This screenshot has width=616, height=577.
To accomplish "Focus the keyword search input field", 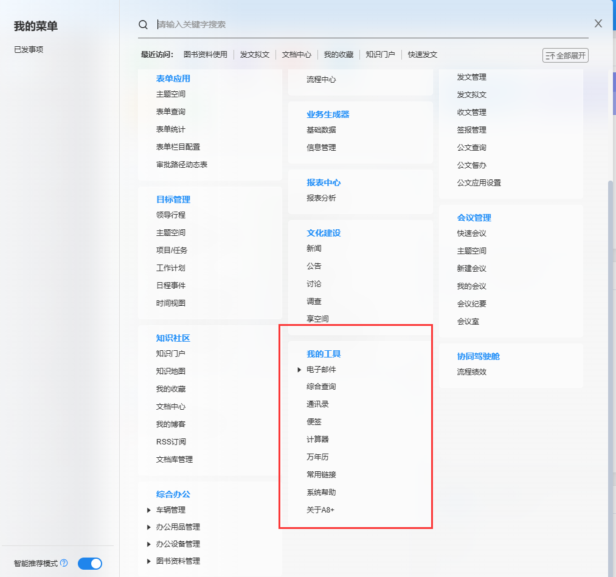I will (x=365, y=24).
